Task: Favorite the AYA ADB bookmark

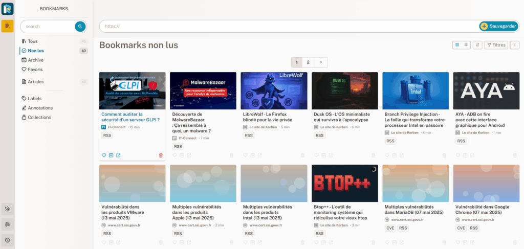Action: click(458, 155)
